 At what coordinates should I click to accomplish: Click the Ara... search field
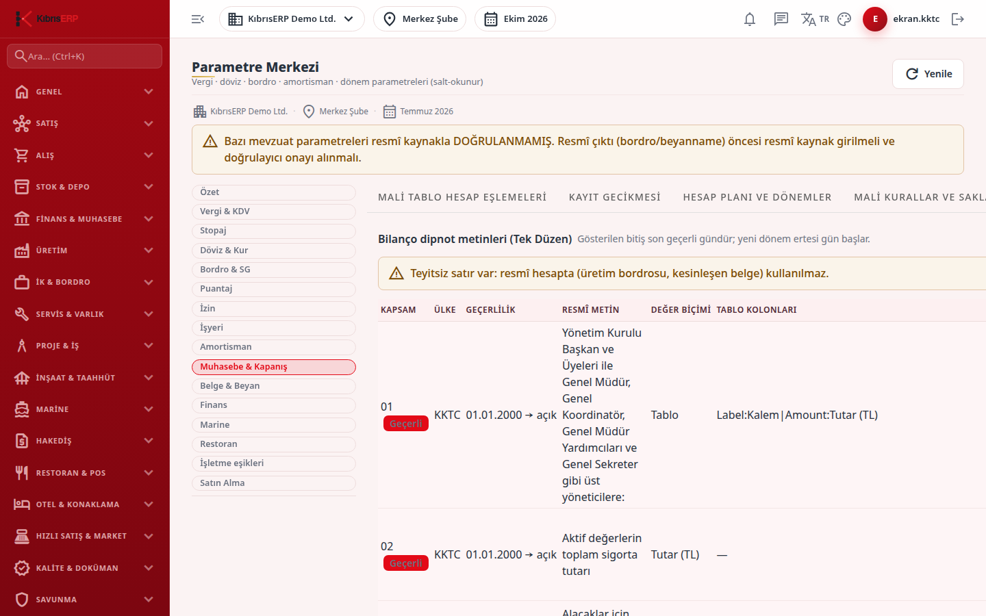tap(85, 56)
